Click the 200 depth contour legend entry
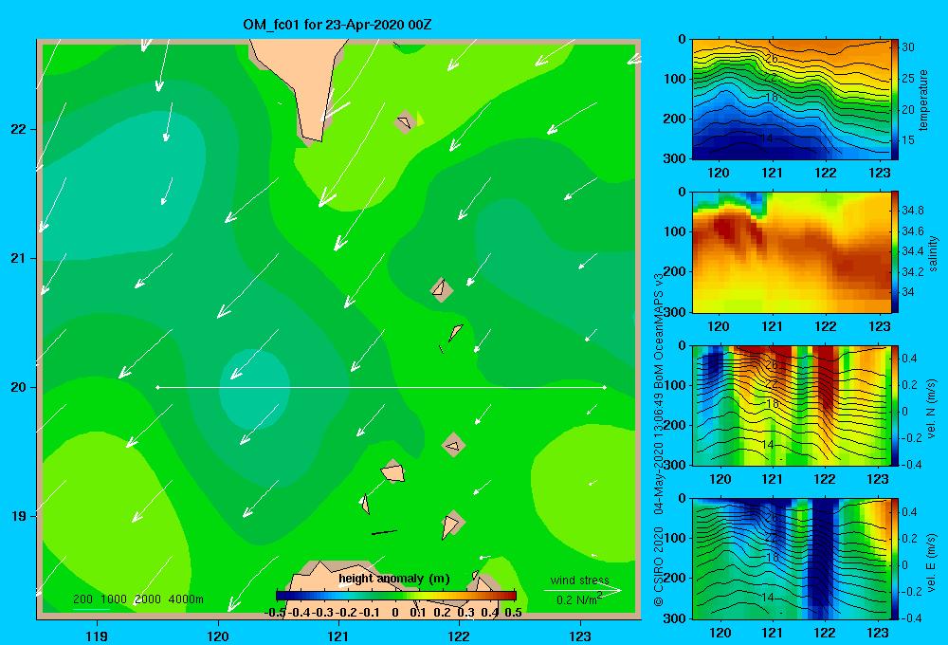Screen dimensions: 948x645 (x=82, y=599)
